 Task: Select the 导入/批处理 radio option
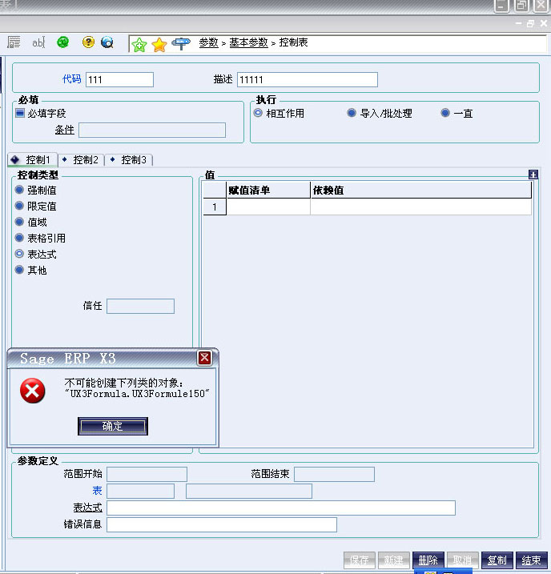click(352, 114)
